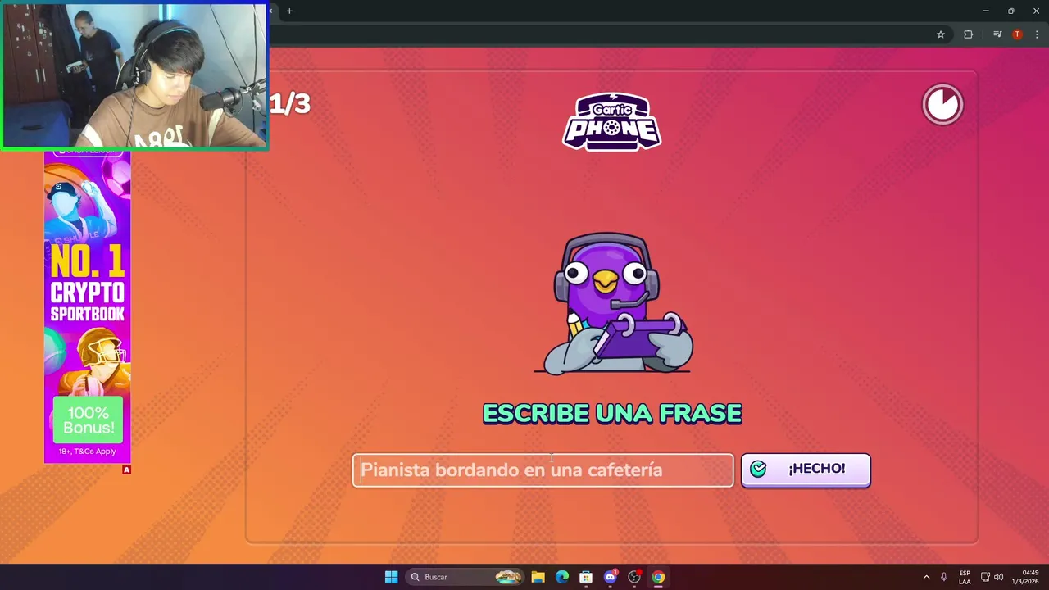Open the media control icon in Chrome toolbar
Viewport: 1049px width, 590px height.
[x=997, y=34]
